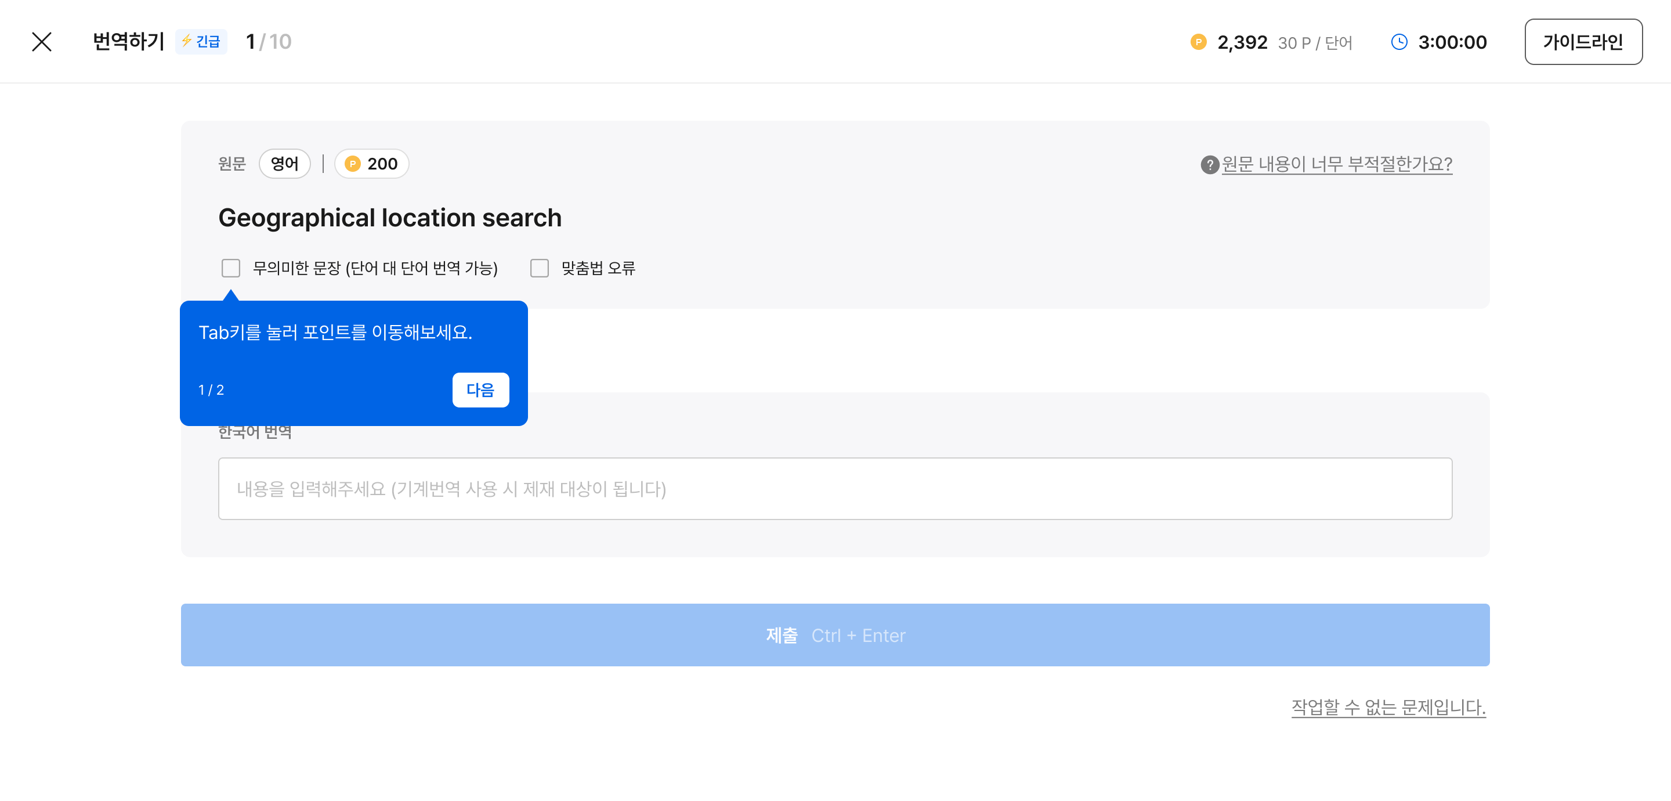Open the 가이드라인 guidelines button

1583,42
